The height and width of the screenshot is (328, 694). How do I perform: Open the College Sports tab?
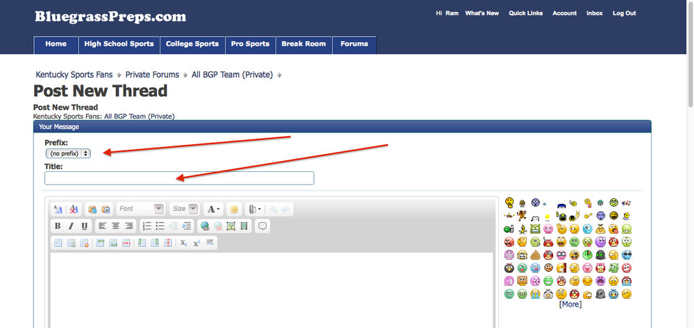(192, 44)
